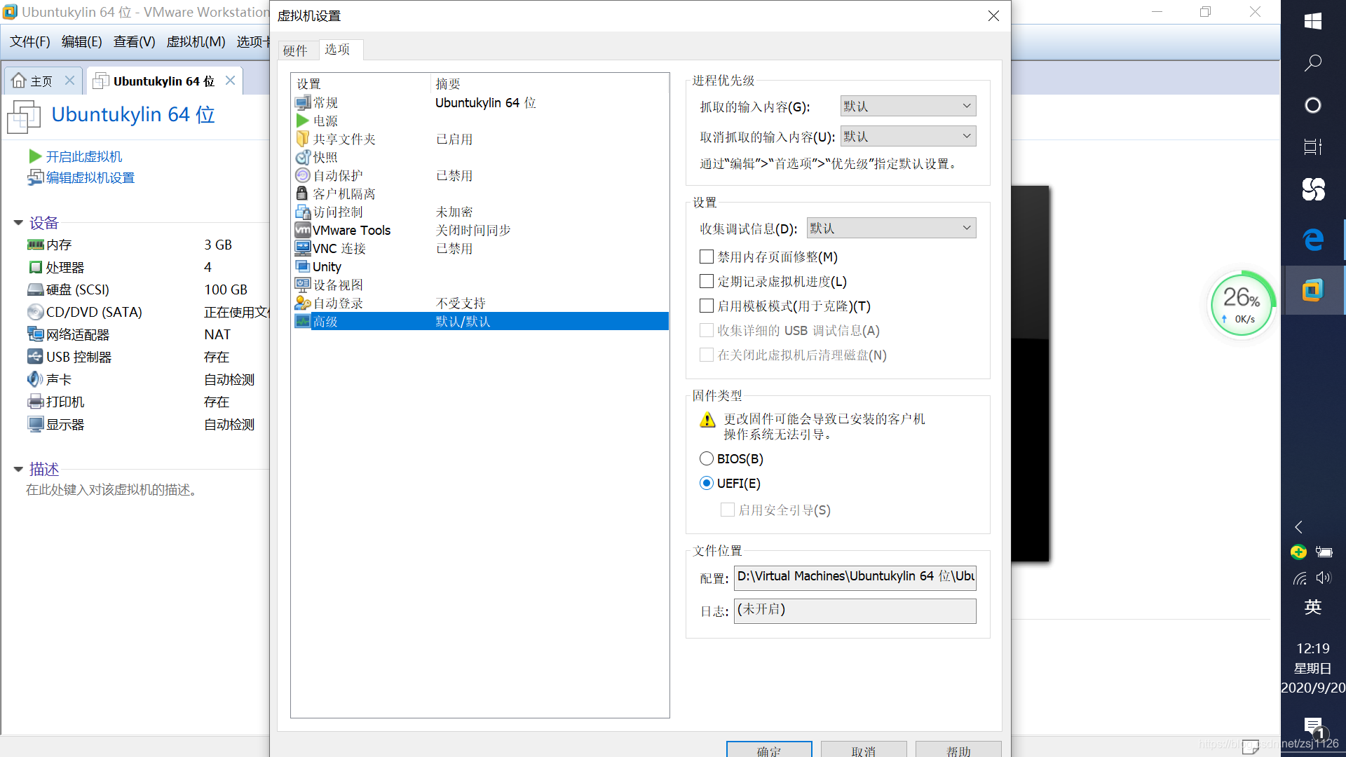Collapse the 描述 description section
This screenshot has height=757, width=1346.
tap(18, 469)
